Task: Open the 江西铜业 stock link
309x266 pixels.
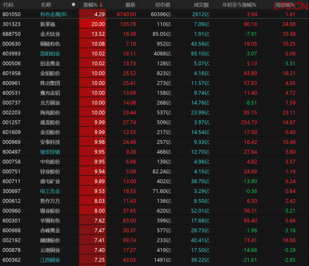Action: 50,260
